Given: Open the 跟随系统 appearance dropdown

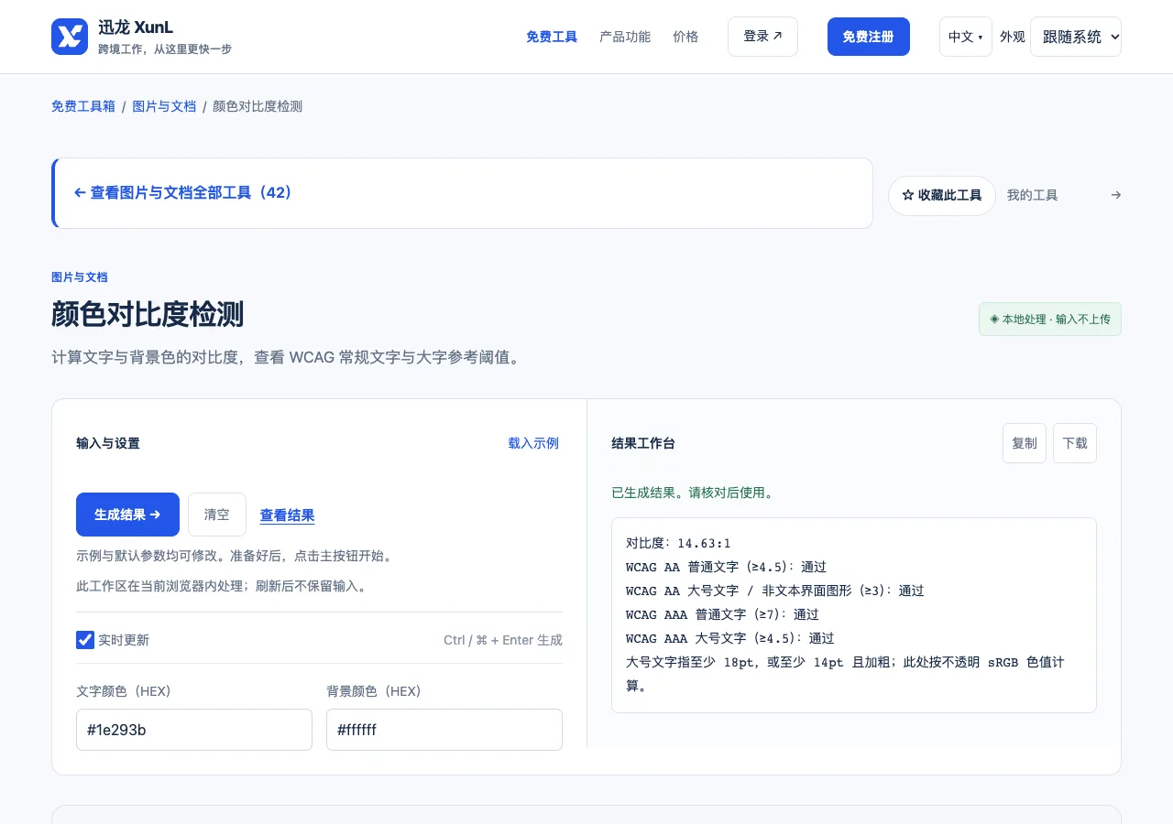Looking at the screenshot, I should [1075, 37].
